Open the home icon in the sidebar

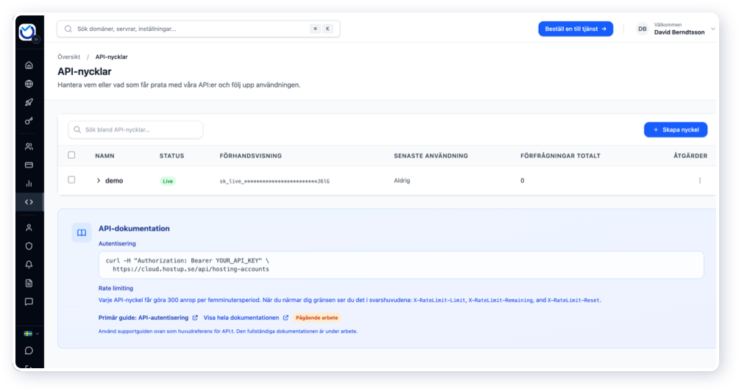click(29, 65)
